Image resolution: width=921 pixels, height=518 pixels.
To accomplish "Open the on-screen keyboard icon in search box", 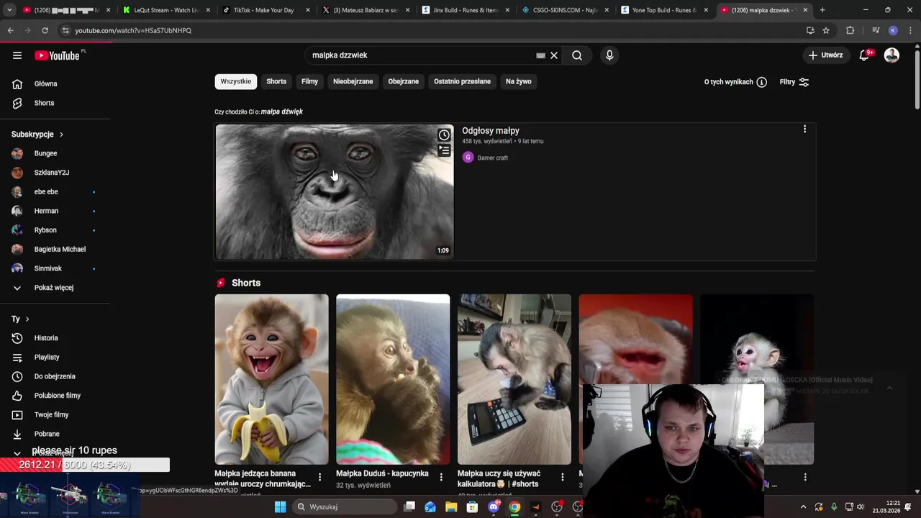I will (540, 55).
